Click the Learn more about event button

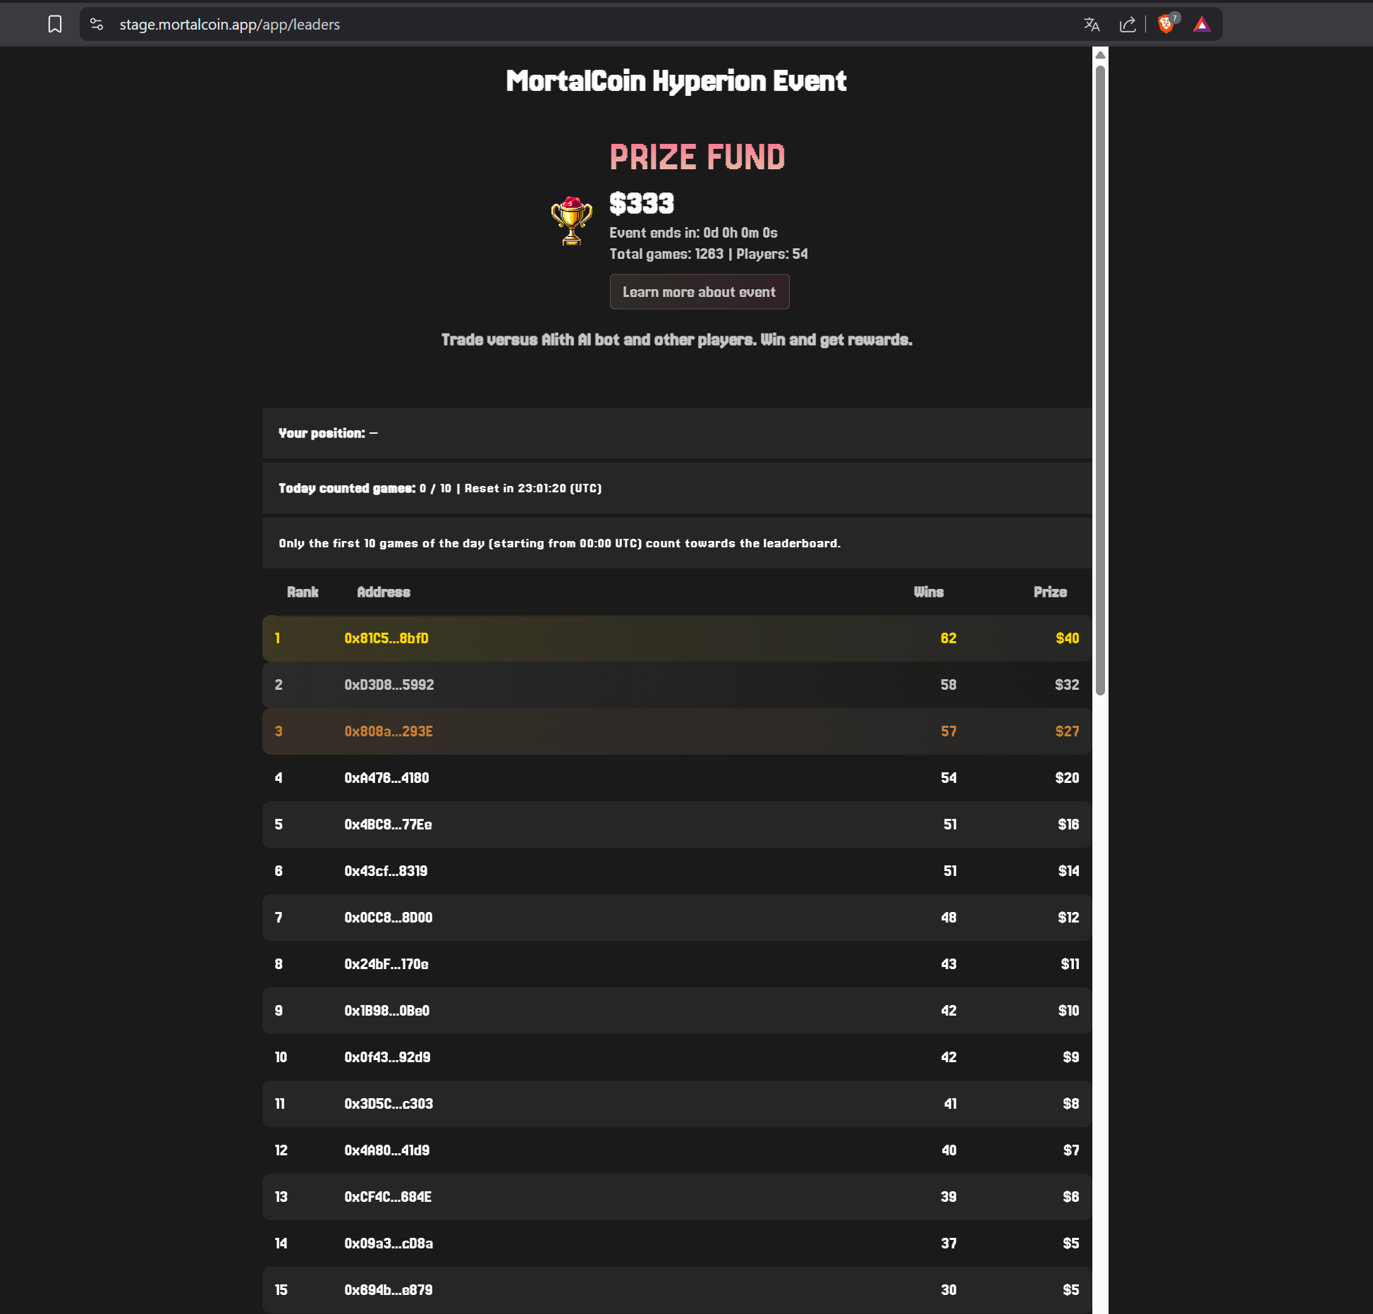pos(699,292)
